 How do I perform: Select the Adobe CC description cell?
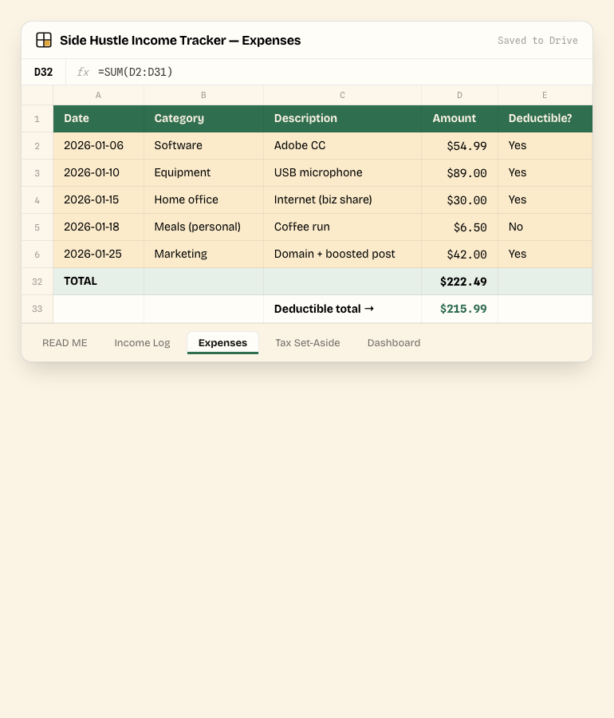pyautogui.click(x=342, y=146)
